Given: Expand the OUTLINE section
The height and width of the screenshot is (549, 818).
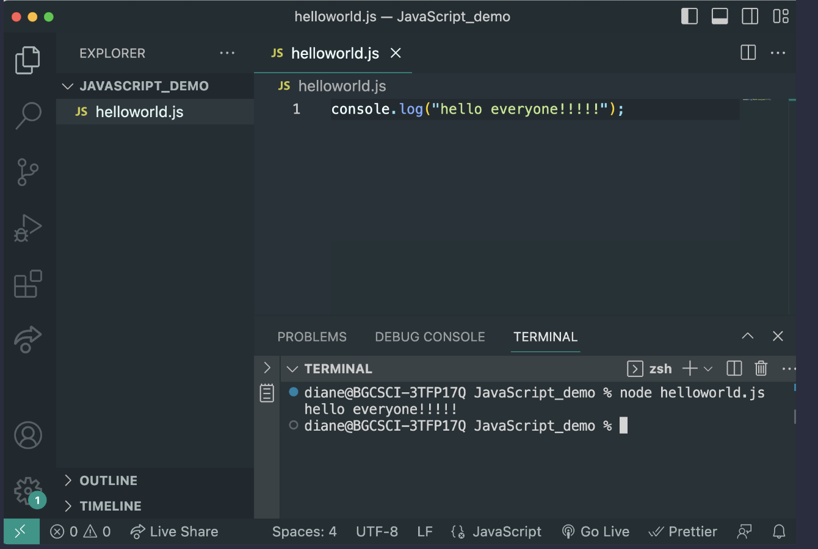Looking at the screenshot, I should coord(155,481).
